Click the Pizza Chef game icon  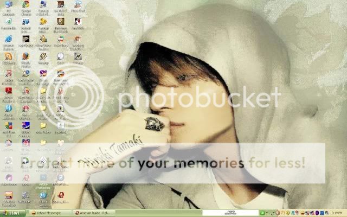[x=78, y=5]
